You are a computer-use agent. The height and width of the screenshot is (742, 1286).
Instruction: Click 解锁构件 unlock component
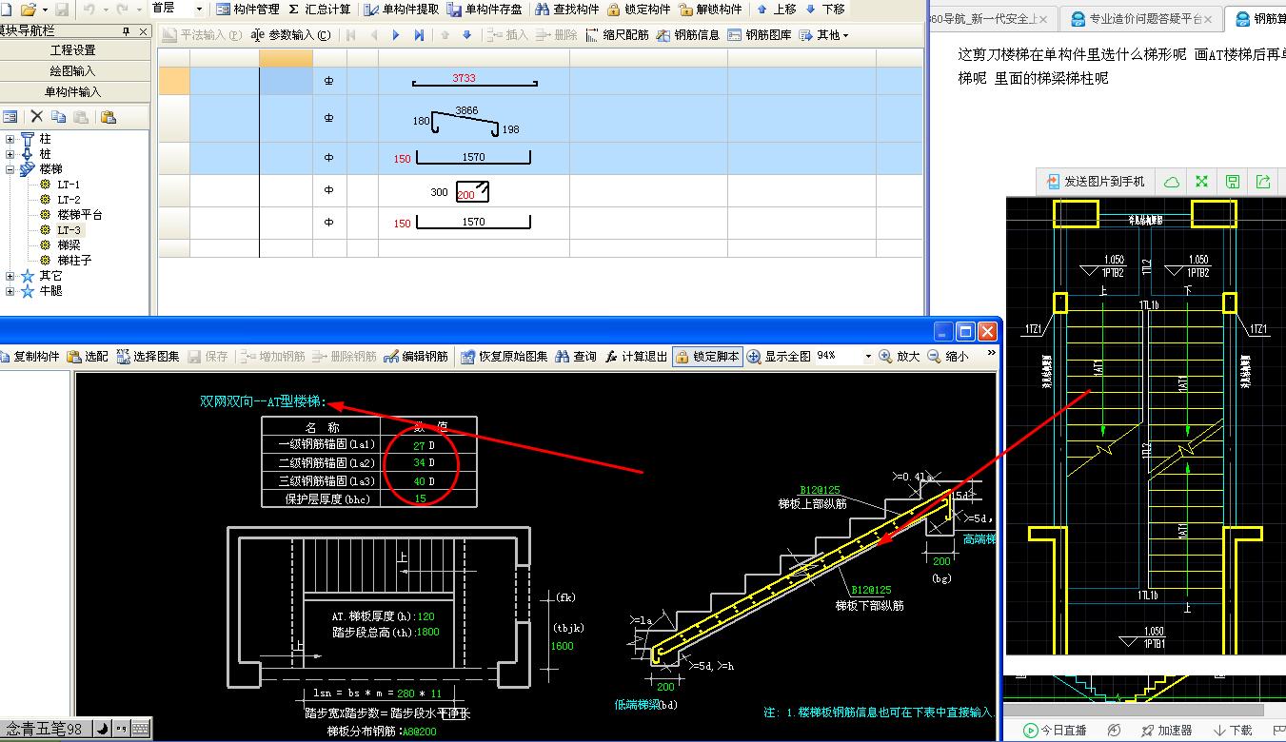(710, 10)
